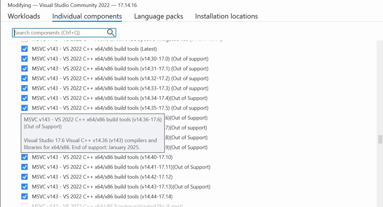383x207 pixels.
Task: Select the (v14.35-17.5) (Out of support) label
Action: (x=120, y=108)
